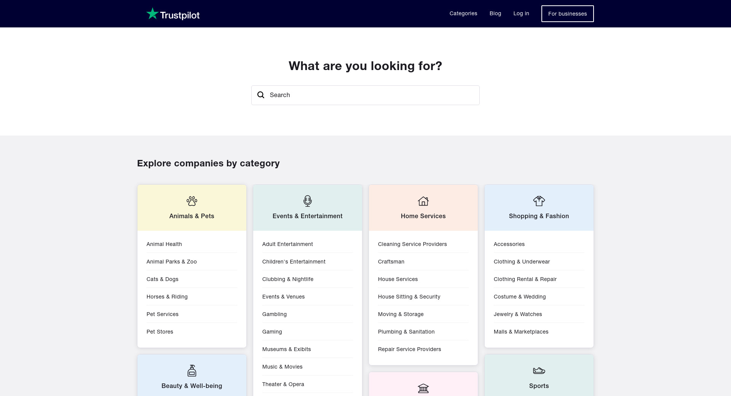Click the house Home Services icon
This screenshot has height=396, width=731.
pos(423,201)
